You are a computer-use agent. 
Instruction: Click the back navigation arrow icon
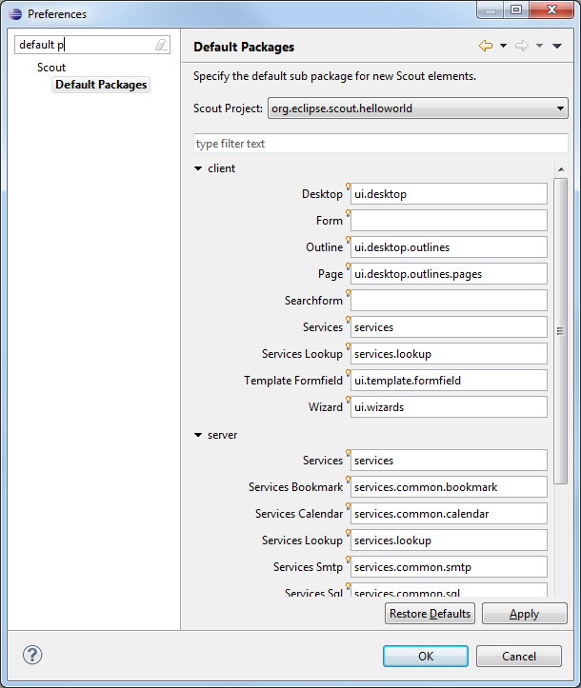click(x=486, y=46)
